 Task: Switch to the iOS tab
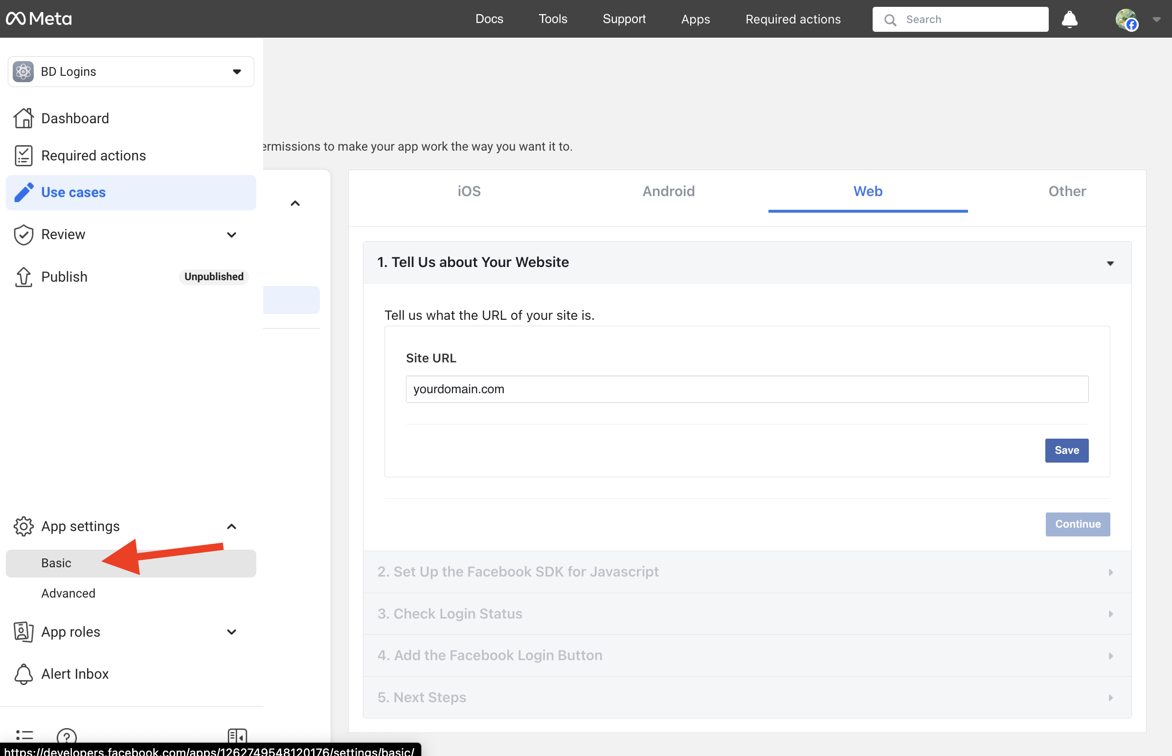pyautogui.click(x=469, y=192)
